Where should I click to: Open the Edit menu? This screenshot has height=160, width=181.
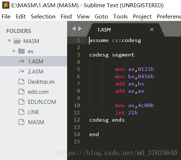click(x=21, y=17)
